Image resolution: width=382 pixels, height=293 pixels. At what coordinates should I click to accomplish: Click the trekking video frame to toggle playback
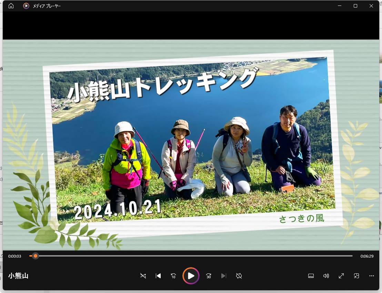click(x=191, y=144)
